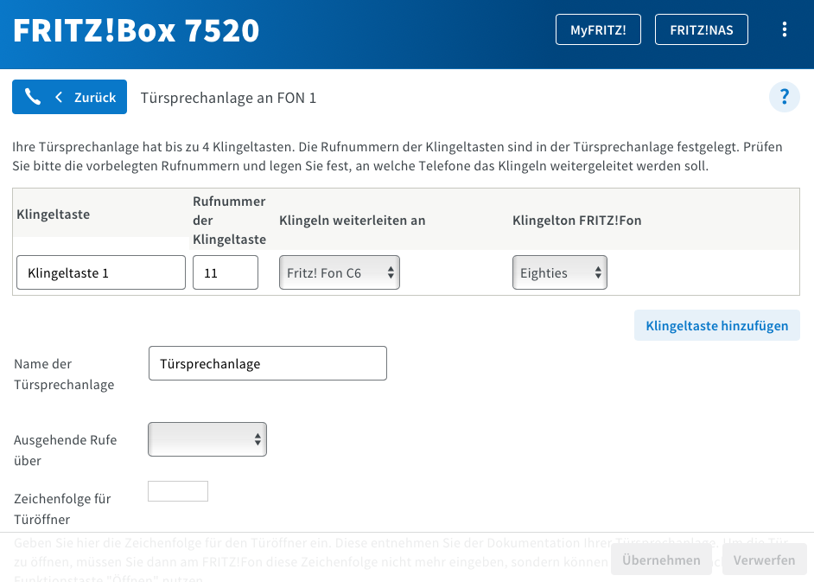Add another bell button via Klingeltaste hinzufügen
Viewport: 814px width, 582px height.
tap(716, 326)
